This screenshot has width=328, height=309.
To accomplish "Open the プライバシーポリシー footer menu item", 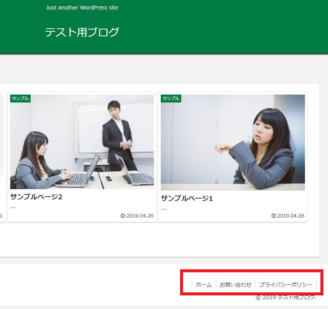I will [286, 285].
